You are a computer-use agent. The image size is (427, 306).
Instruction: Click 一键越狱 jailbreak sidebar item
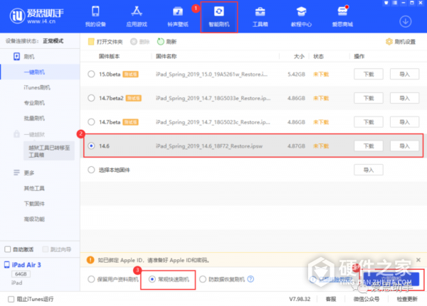[34, 134]
